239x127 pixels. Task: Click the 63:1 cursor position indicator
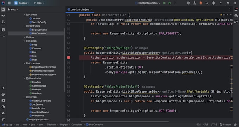[x=199, y=125]
